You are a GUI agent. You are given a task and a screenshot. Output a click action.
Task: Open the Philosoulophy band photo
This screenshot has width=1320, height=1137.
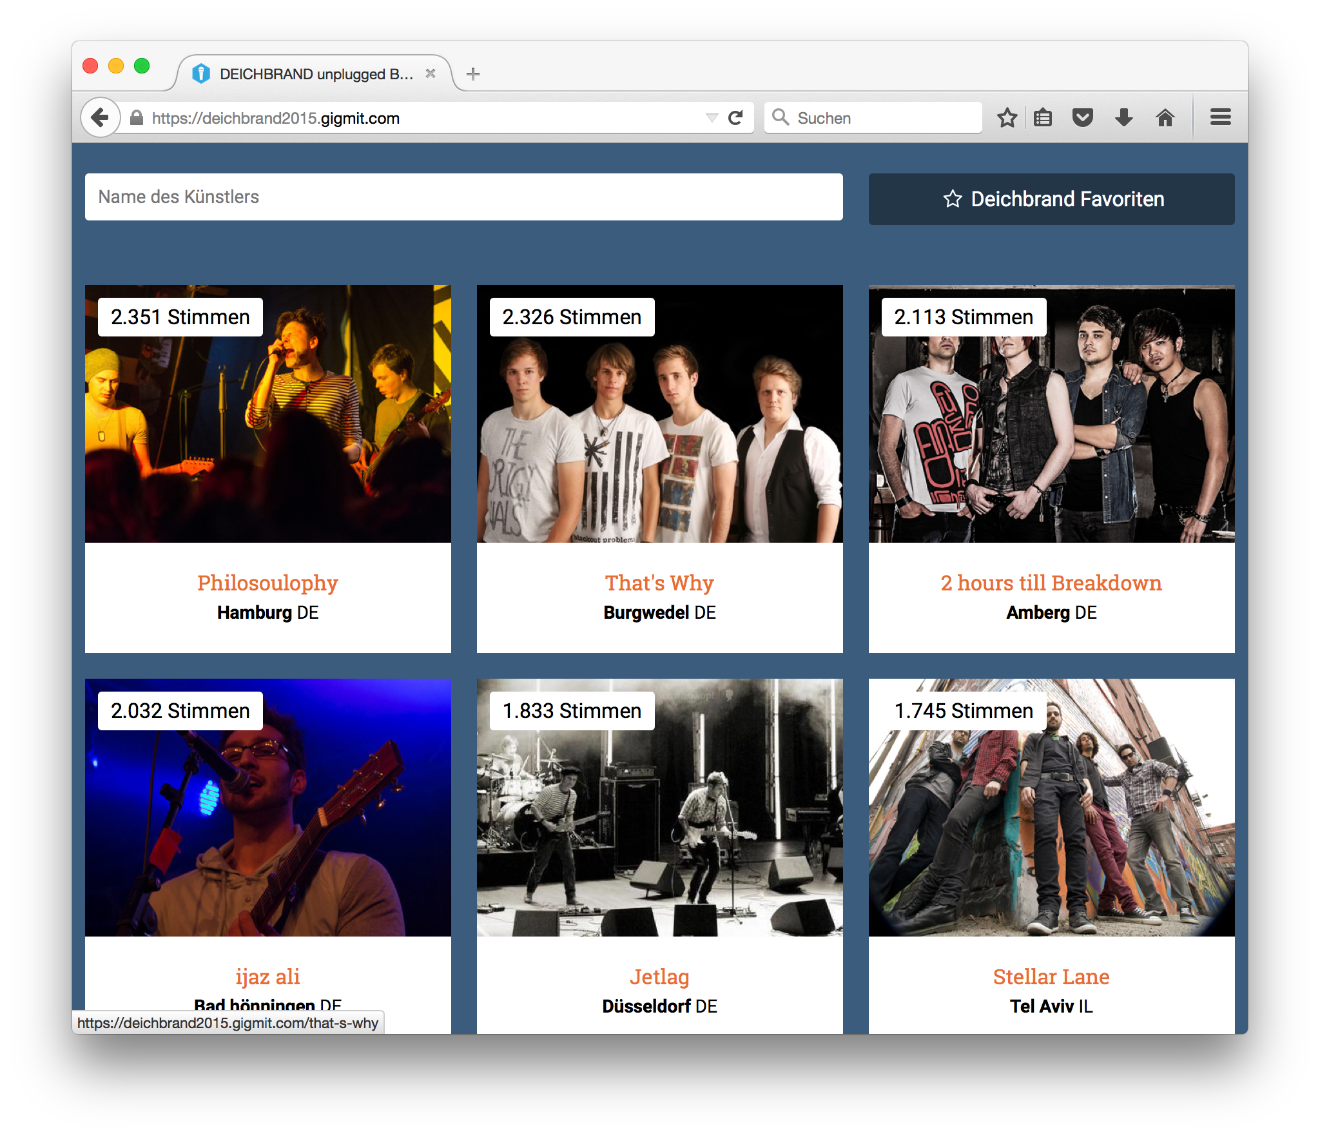click(268, 414)
